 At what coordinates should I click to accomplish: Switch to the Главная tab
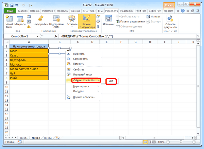[23, 11]
